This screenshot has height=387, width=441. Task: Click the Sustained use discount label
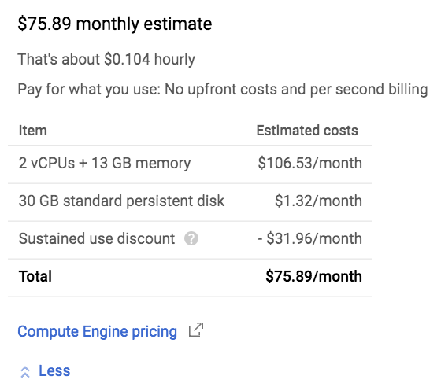tap(97, 238)
